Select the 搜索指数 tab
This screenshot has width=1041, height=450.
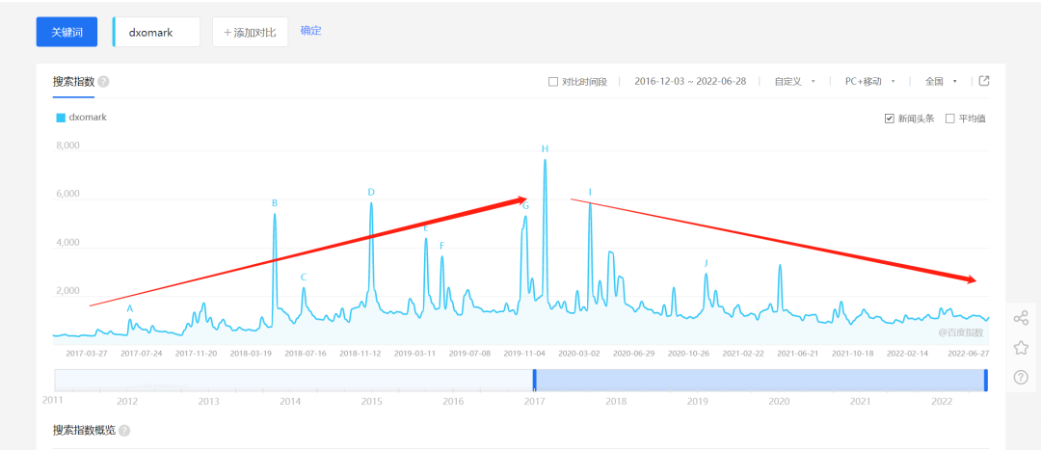click(x=73, y=82)
